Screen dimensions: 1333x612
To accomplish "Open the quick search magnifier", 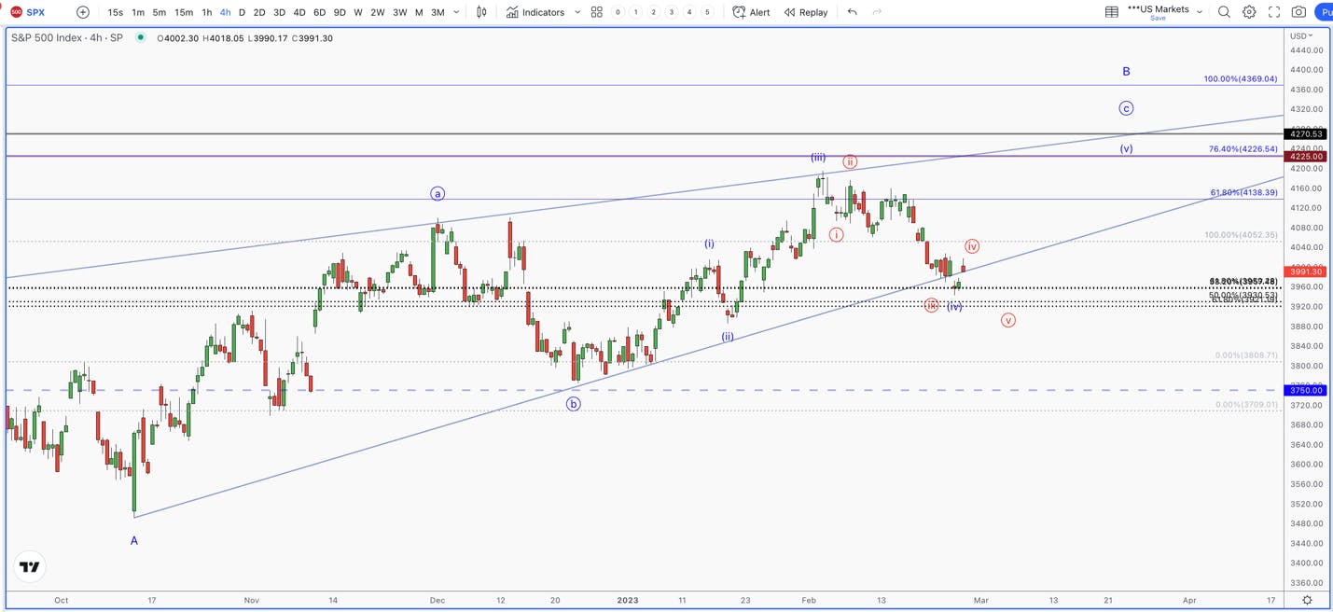I will coord(1224,12).
